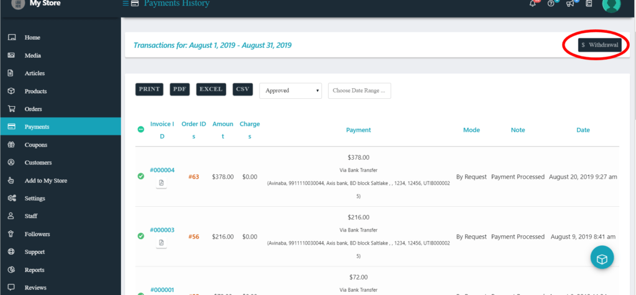Sort by the Date column header

(x=583, y=130)
